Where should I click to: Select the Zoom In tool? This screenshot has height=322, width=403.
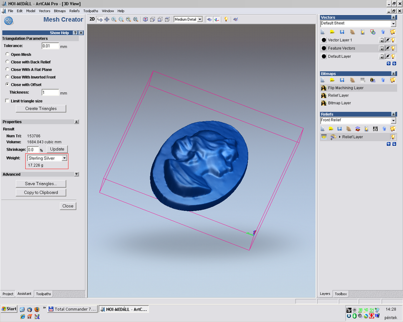point(114,19)
